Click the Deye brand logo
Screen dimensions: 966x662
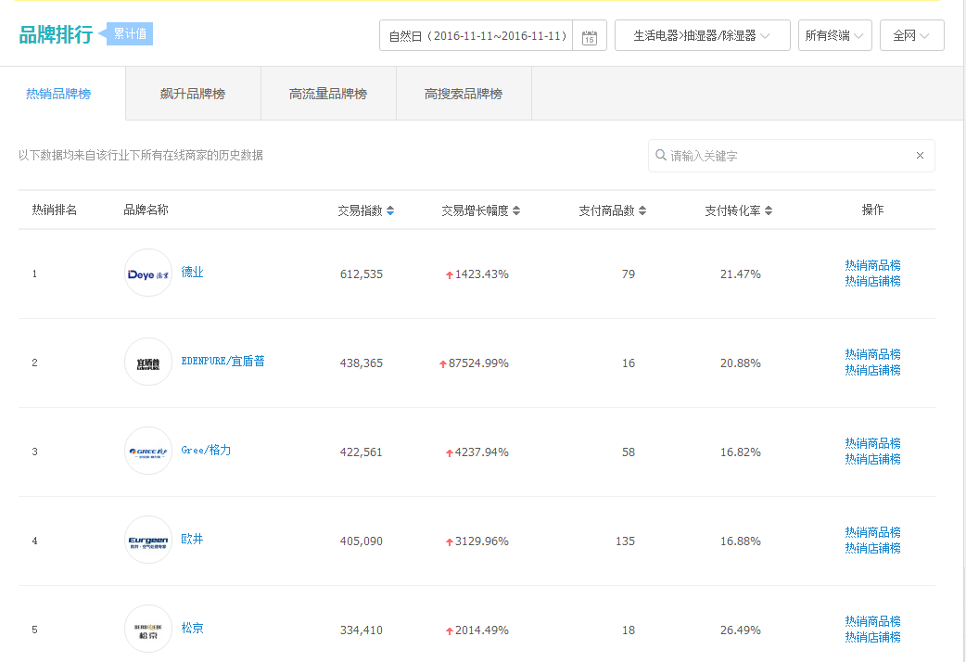[x=148, y=274]
